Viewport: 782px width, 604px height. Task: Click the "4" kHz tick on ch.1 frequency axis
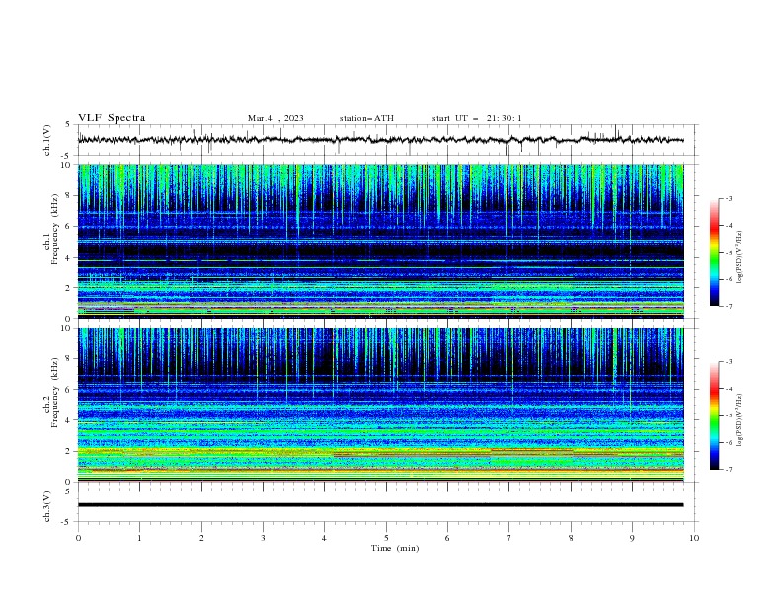coord(68,258)
